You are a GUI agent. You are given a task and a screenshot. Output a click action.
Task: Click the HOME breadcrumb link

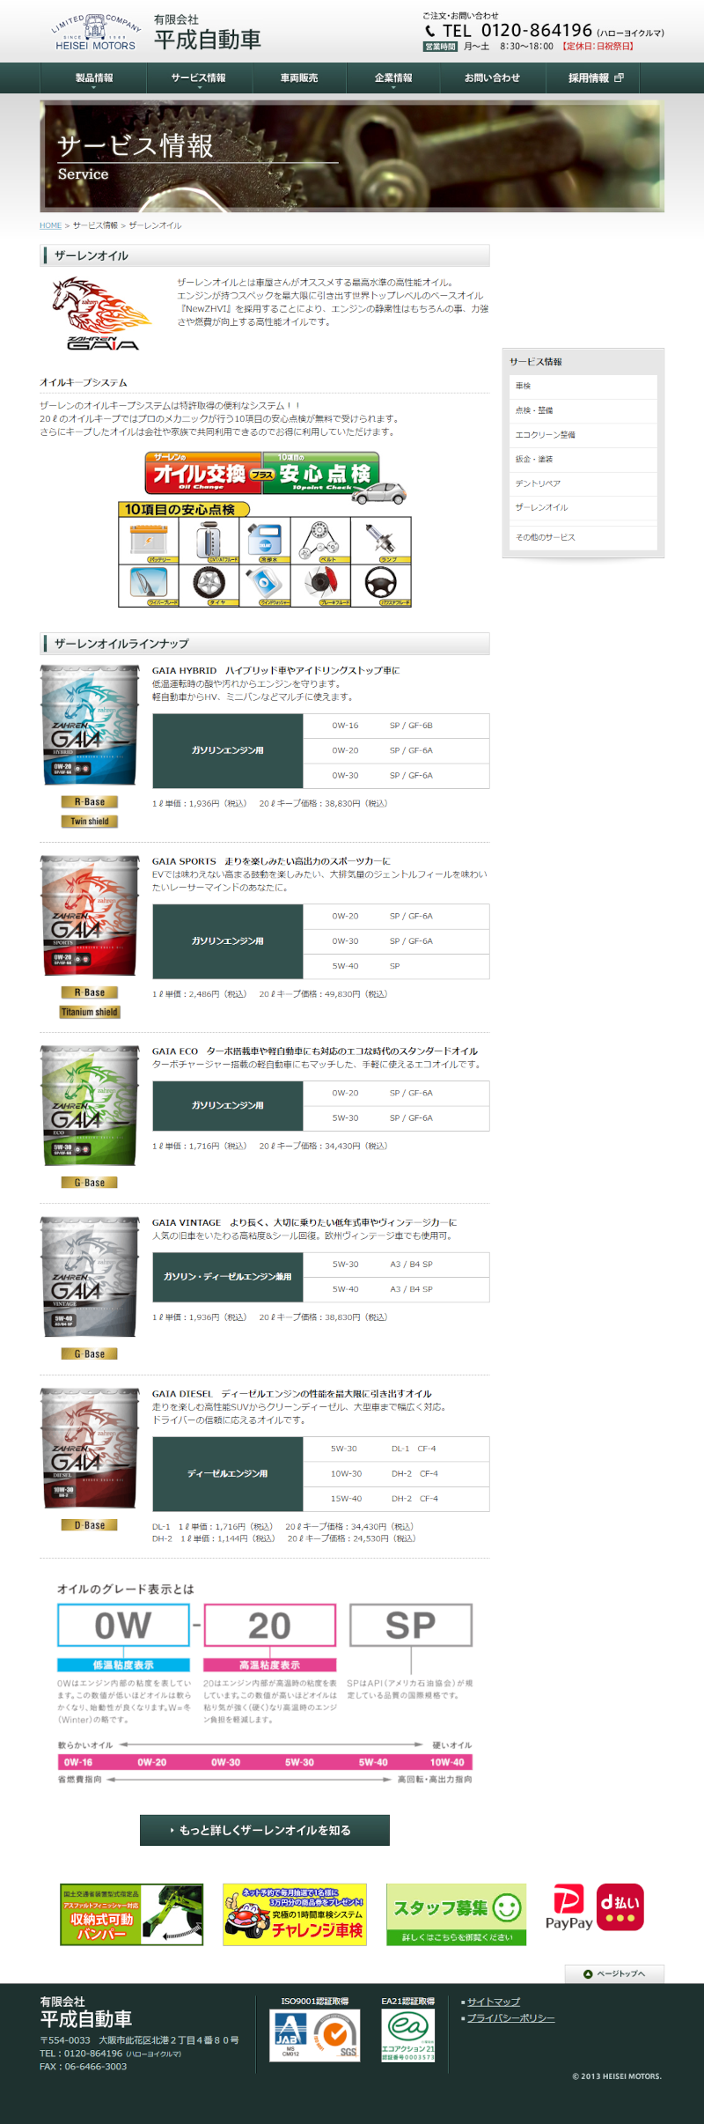coord(50,225)
